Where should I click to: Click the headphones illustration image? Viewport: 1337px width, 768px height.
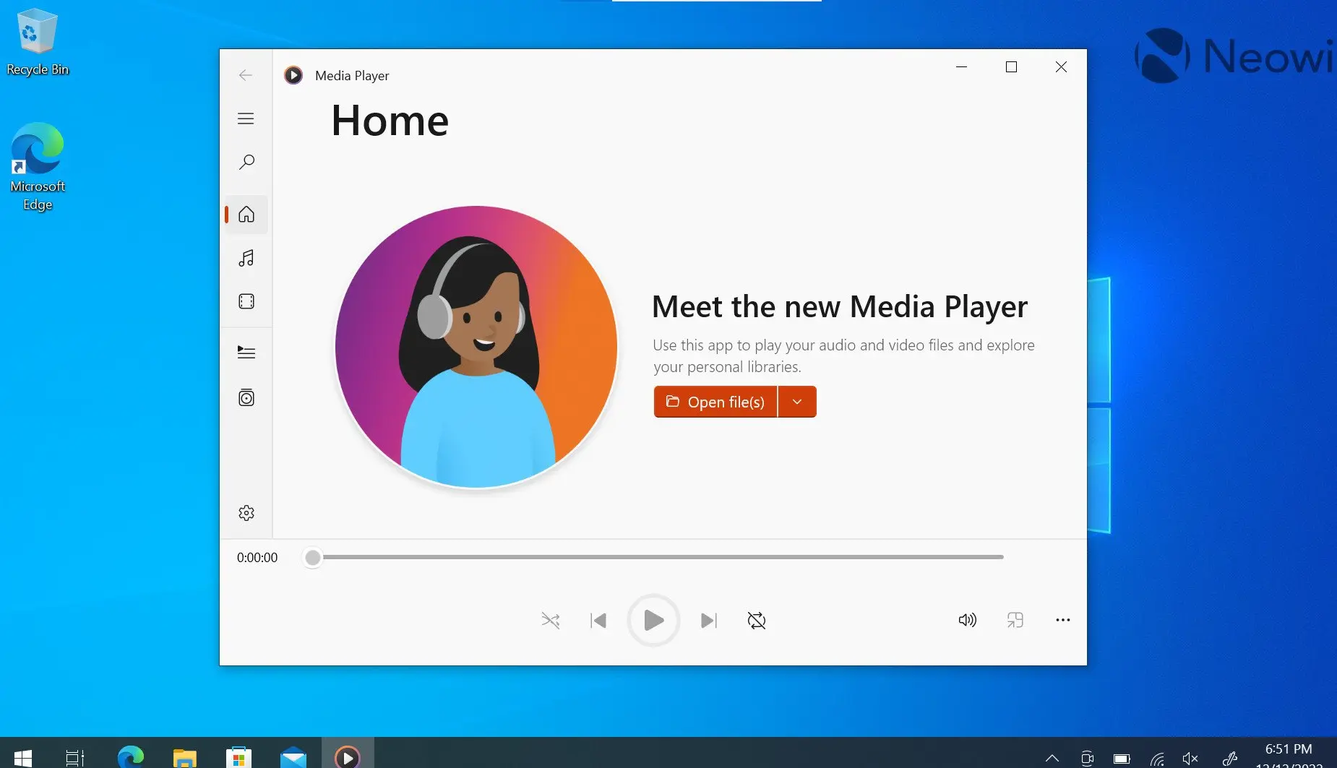click(476, 348)
